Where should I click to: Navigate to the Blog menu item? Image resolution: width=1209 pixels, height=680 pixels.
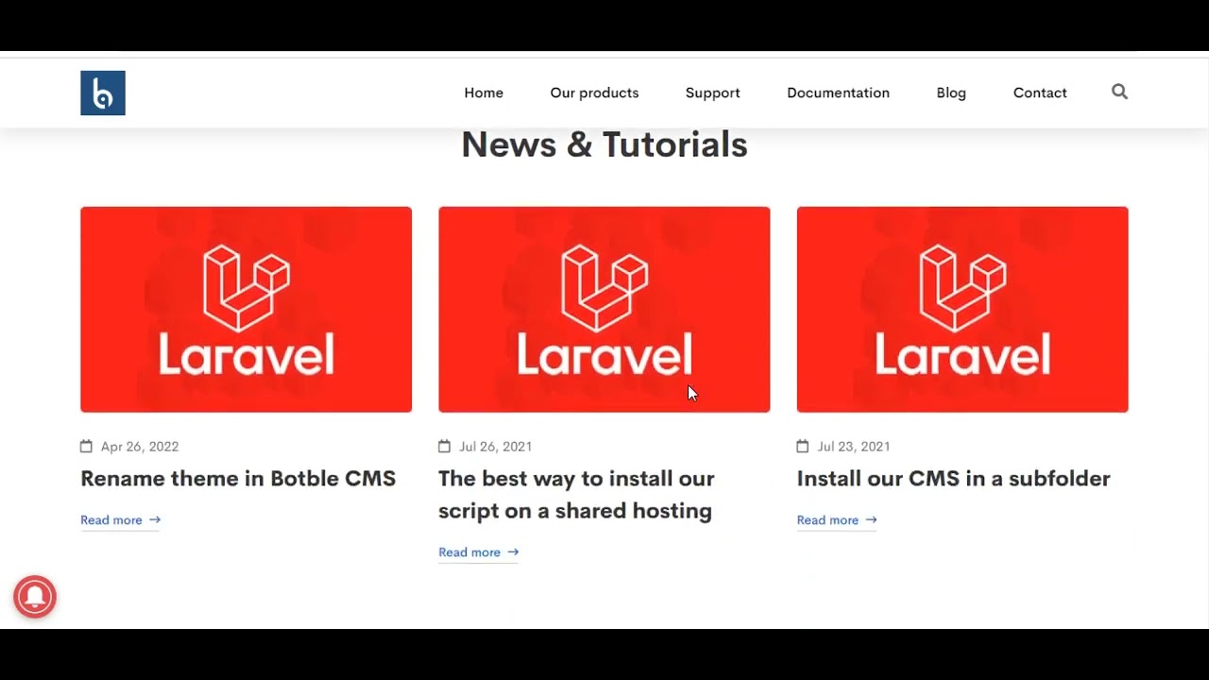(x=951, y=93)
